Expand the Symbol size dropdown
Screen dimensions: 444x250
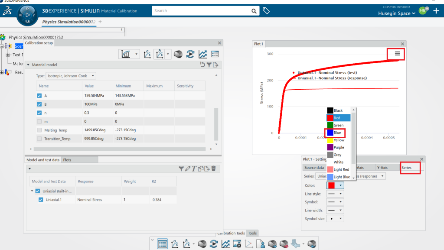pyautogui.click(x=335, y=219)
